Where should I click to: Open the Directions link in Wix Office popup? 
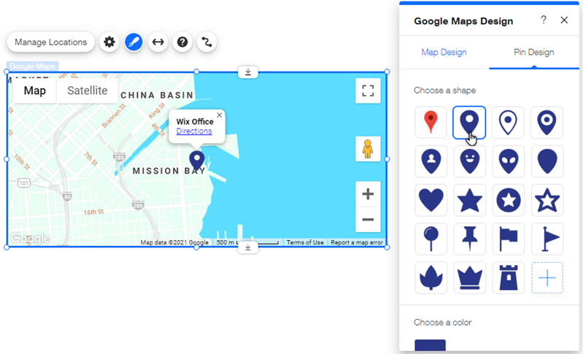click(194, 131)
